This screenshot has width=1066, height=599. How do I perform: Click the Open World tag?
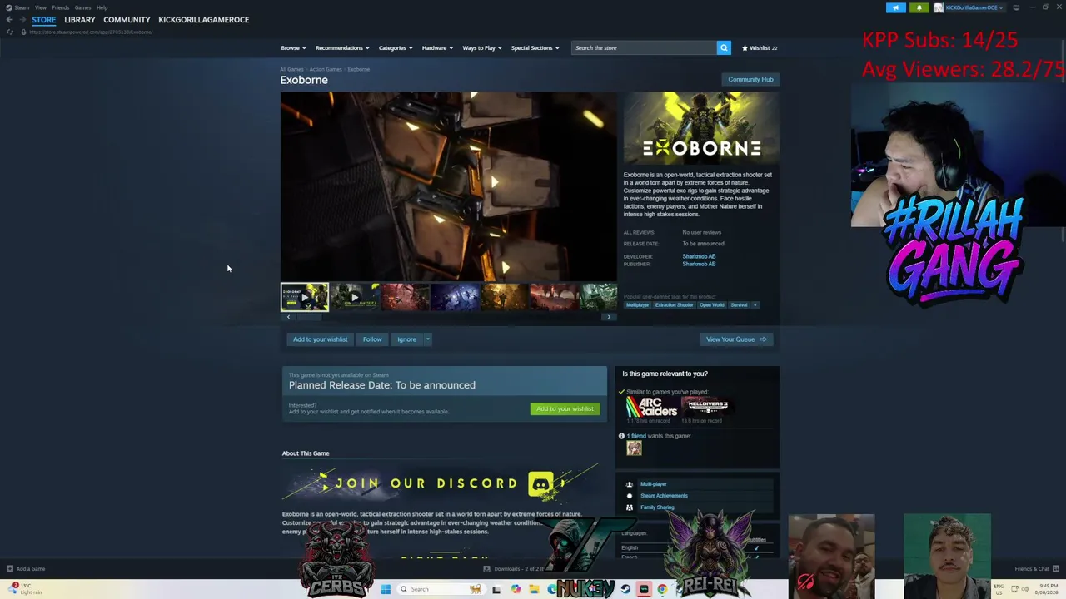(711, 305)
